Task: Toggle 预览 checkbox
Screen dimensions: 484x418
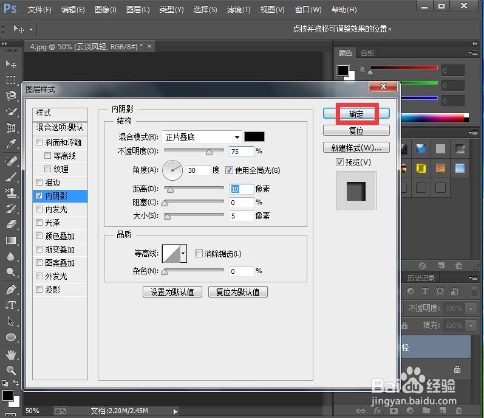Action: (339, 162)
